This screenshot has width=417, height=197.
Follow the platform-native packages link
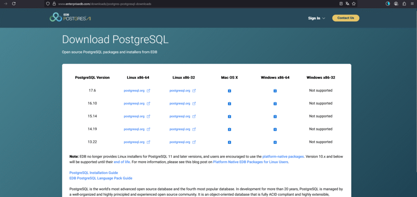pos(283,156)
